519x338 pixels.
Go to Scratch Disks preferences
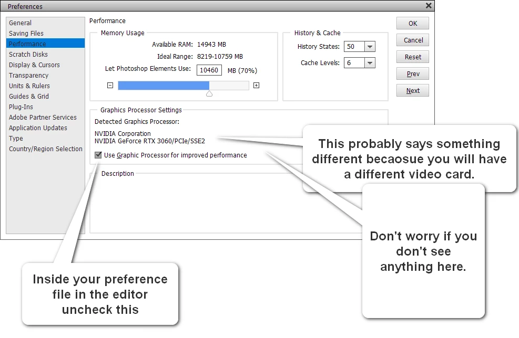[x=45, y=54]
